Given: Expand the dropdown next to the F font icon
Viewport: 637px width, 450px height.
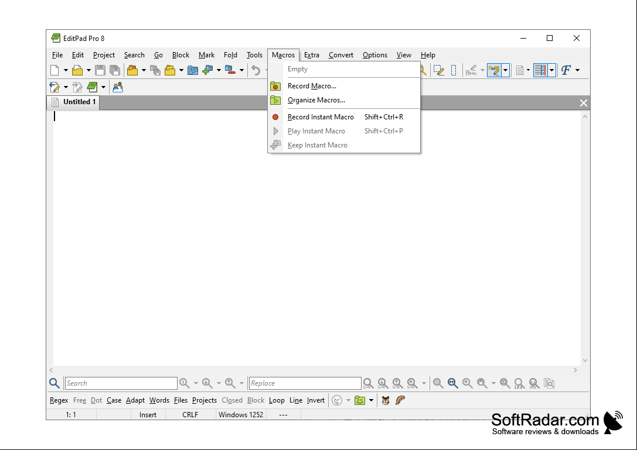Looking at the screenshot, I should tap(577, 70).
